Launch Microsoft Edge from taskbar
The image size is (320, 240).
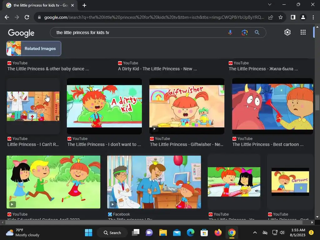click(x=191, y=232)
